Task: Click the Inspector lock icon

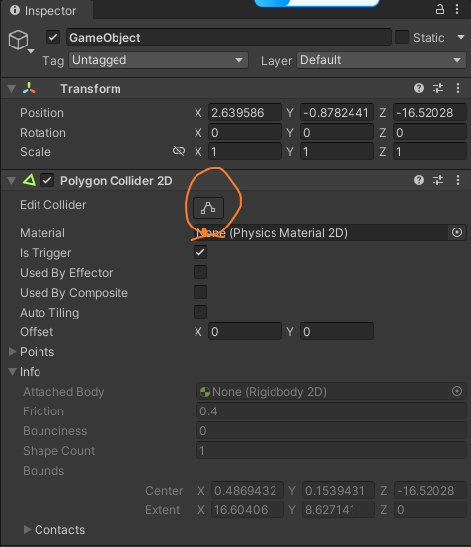Action: [440, 10]
